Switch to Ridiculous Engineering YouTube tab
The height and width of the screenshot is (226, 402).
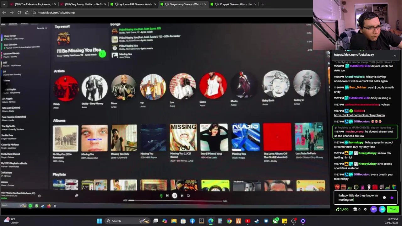(x=33, y=4)
